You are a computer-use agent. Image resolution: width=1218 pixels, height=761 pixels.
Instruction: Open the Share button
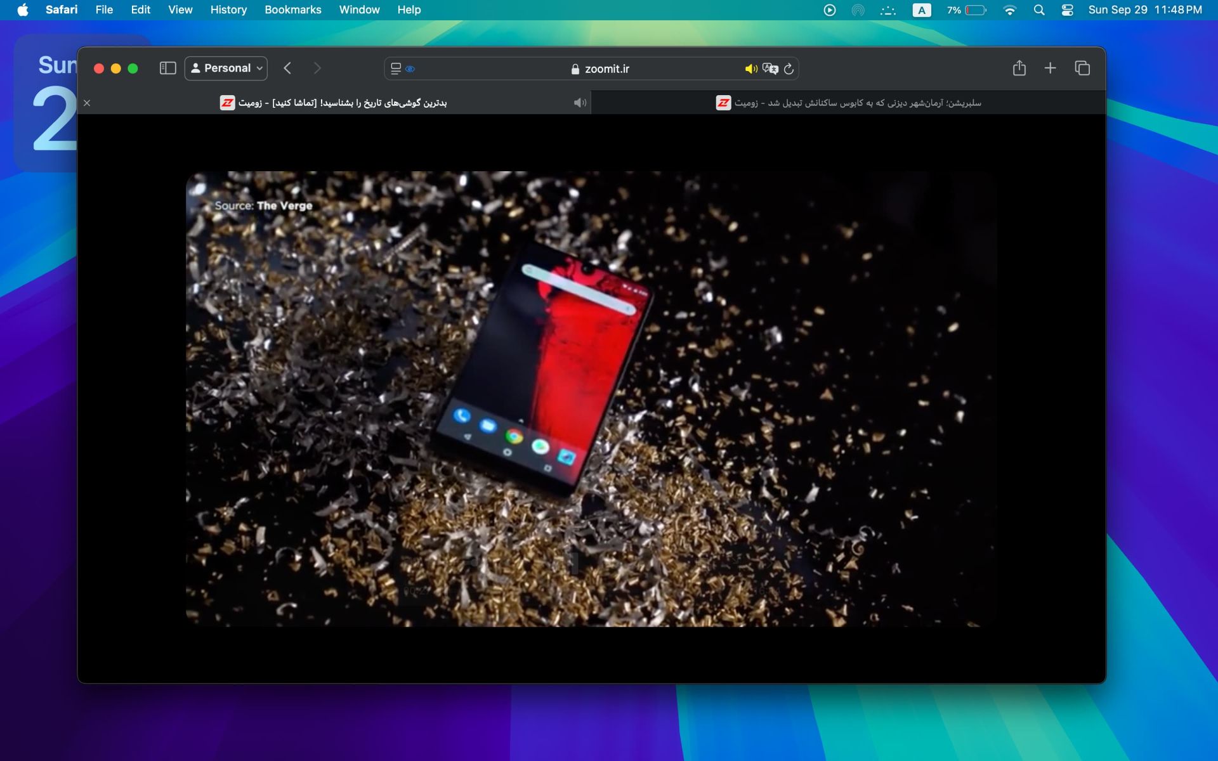(x=1019, y=68)
